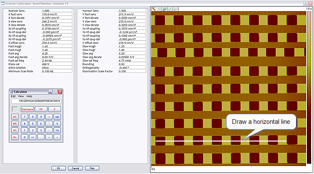Click the Slow cal freq value field
This screenshot has width=314, height=174.
pyautogui.click(x=132, y=61)
